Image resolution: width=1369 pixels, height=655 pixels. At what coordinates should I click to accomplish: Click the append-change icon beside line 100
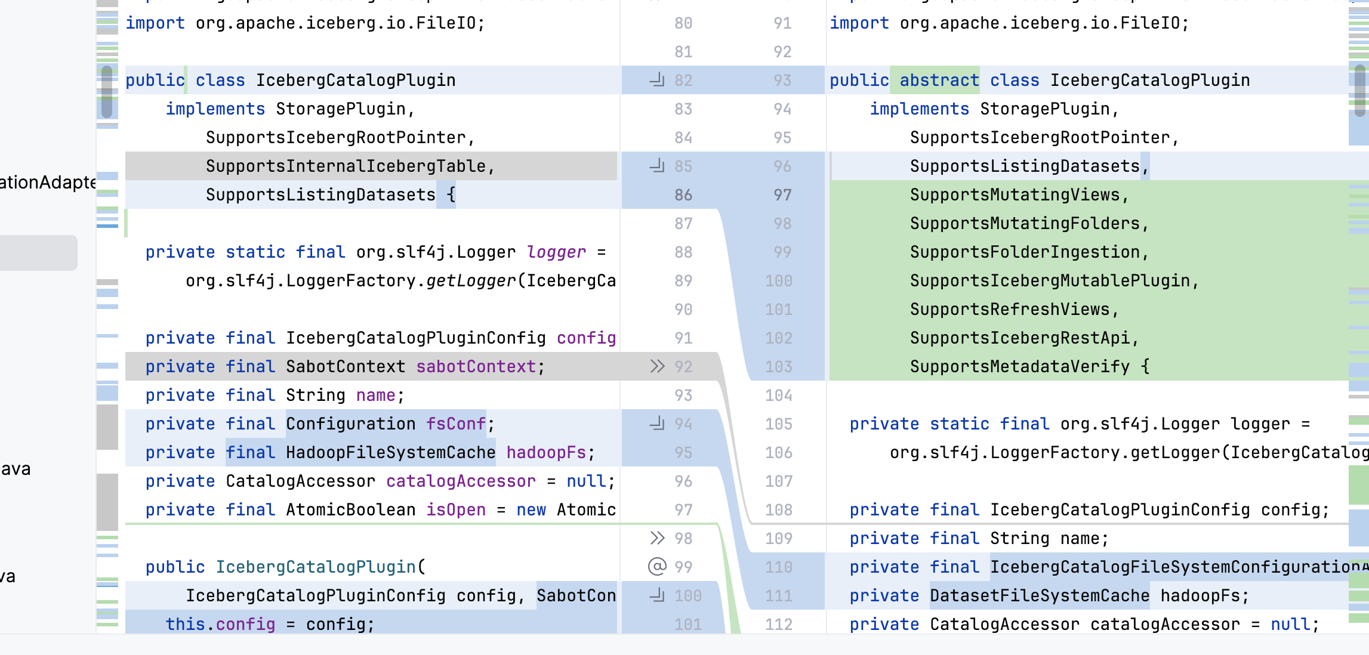point(656,595)
